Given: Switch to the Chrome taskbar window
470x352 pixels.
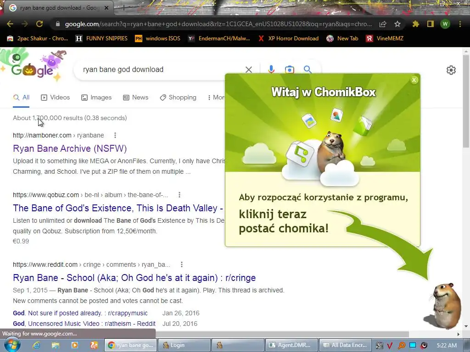Looking at the screenshot, I should [131, 345].
